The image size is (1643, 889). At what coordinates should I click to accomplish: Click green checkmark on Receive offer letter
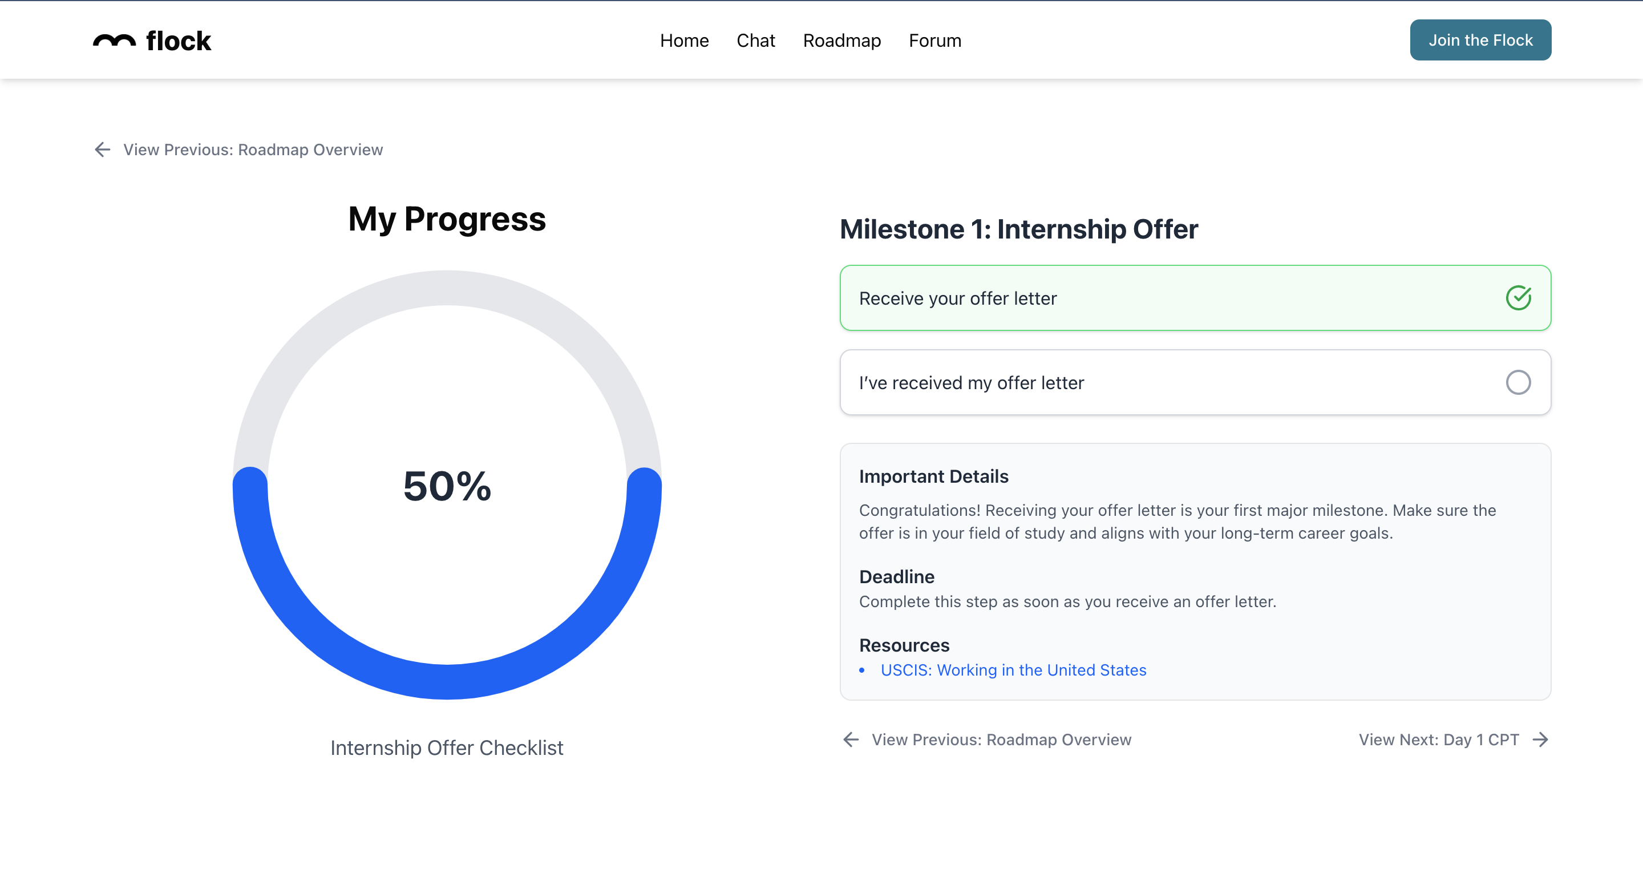(x=1517, y=298)
